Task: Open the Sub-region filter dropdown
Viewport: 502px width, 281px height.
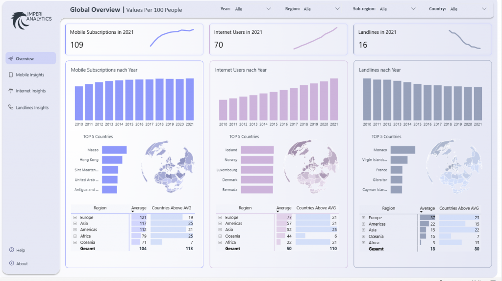Action: click(413, 9)
